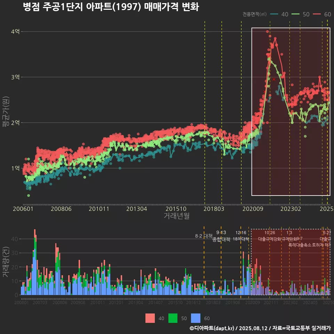Click the 10·26 date annotation

(270, 233)
